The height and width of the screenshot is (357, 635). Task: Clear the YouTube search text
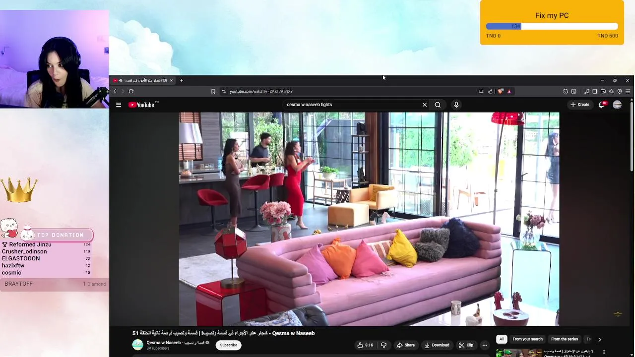pos(425,105)
